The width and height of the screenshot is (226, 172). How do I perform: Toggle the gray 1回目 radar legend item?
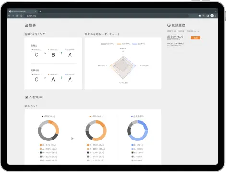tap(107, 44)
